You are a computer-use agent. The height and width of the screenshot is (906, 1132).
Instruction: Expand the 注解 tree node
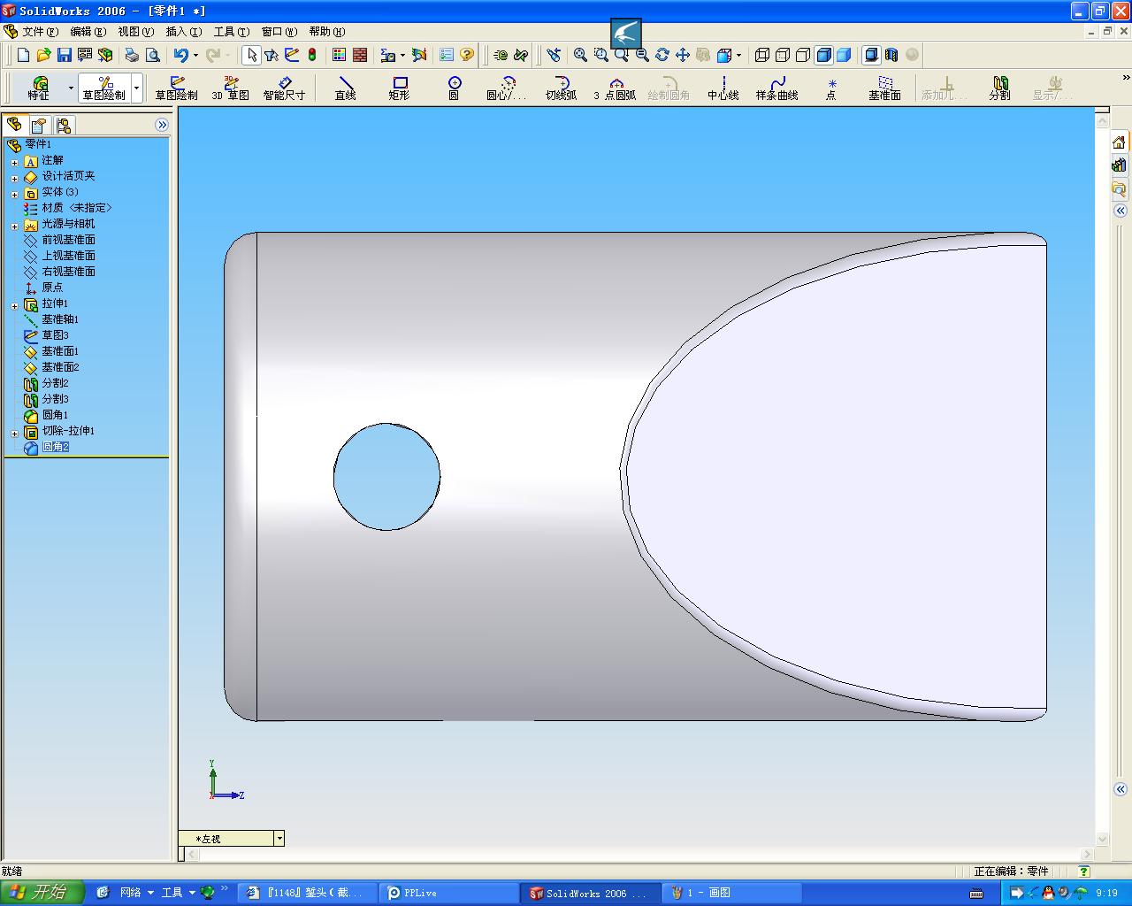click(14, 163)
